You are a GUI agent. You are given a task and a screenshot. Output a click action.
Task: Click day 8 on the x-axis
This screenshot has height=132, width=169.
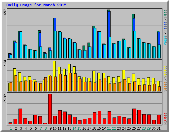pyautogui.click(x=46, y=128)
